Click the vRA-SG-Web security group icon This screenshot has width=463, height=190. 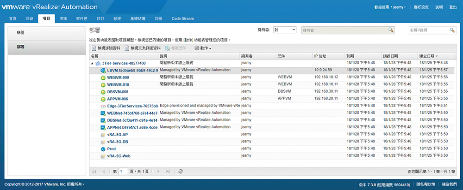pos(103,156)
